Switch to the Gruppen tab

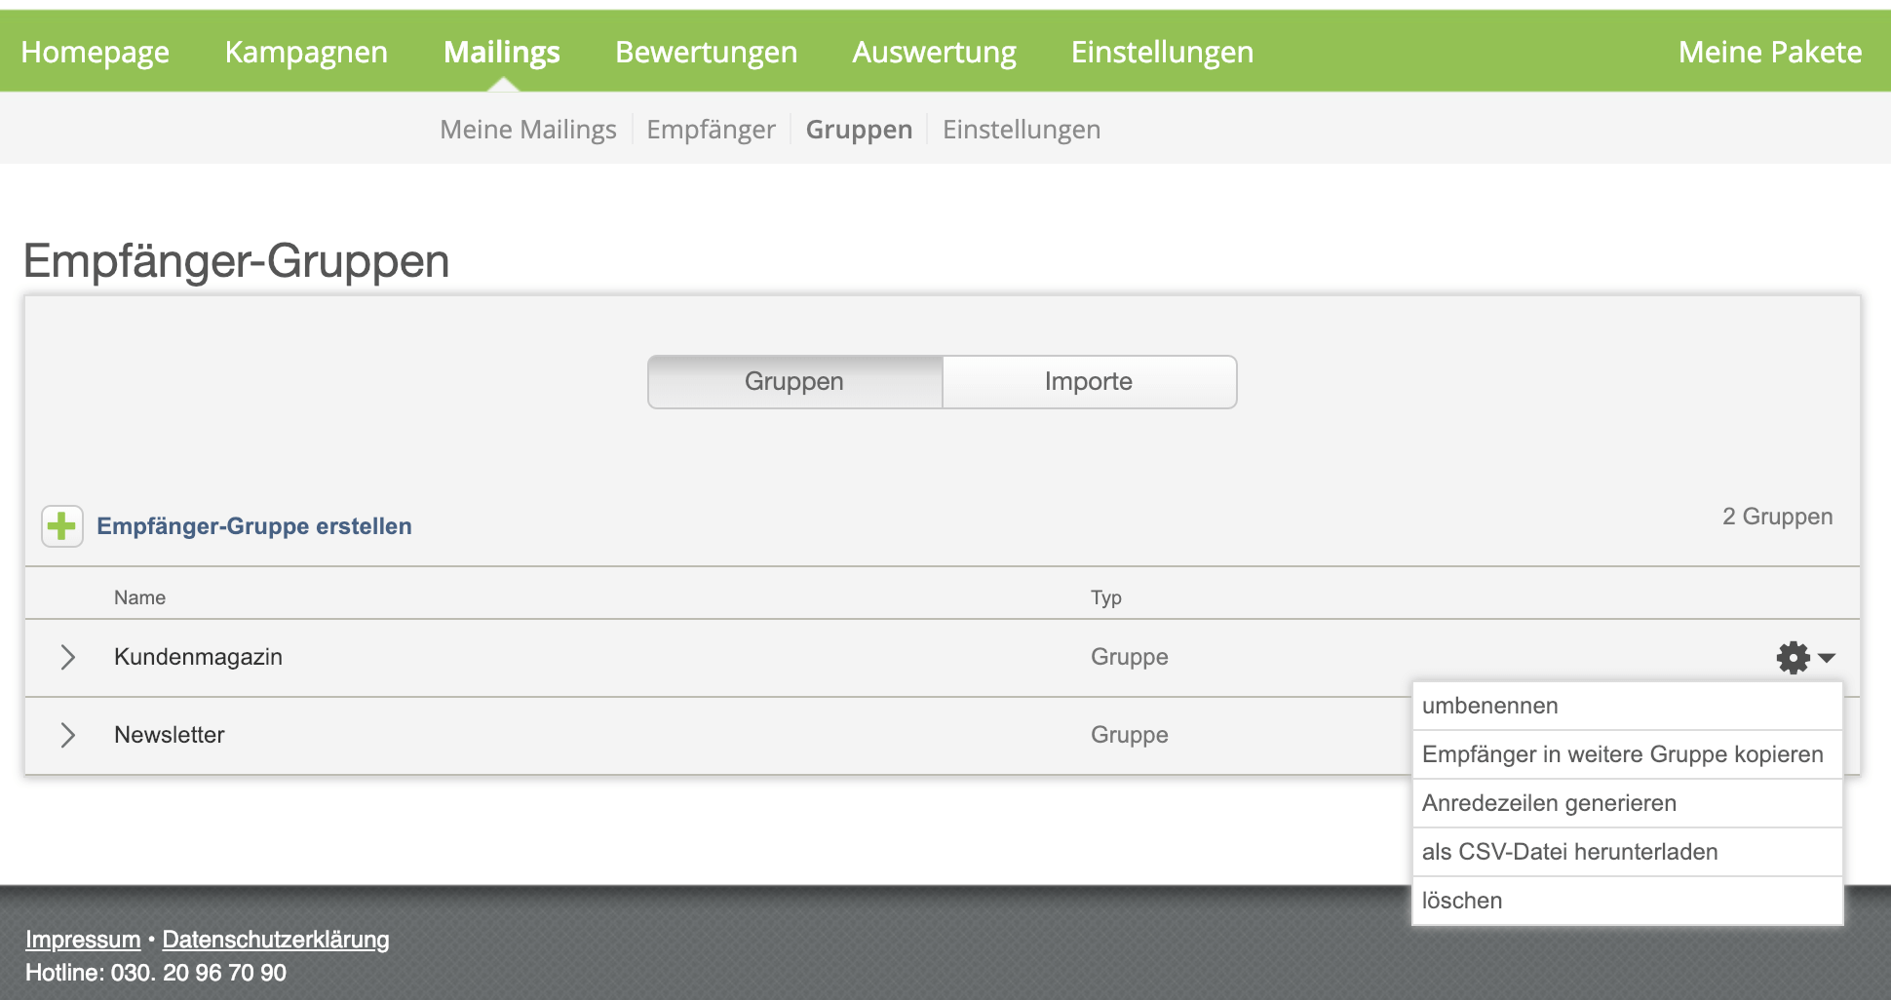793,381
